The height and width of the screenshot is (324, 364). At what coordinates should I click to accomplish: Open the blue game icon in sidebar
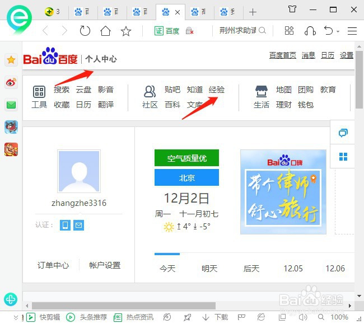pos(11,127)
